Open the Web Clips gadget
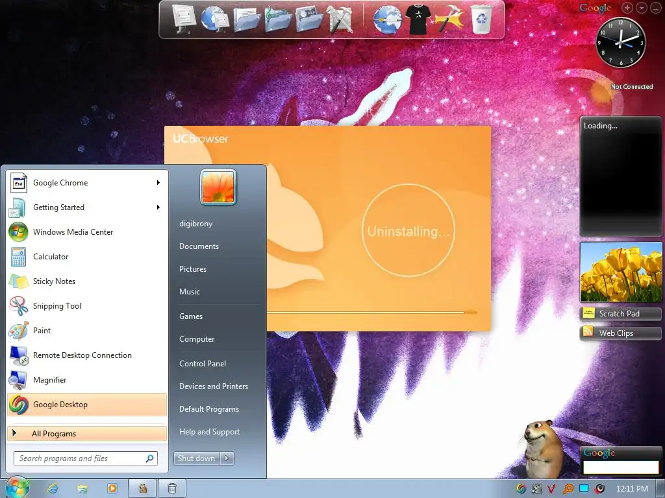Screen dimensions: 665x498 620,333
